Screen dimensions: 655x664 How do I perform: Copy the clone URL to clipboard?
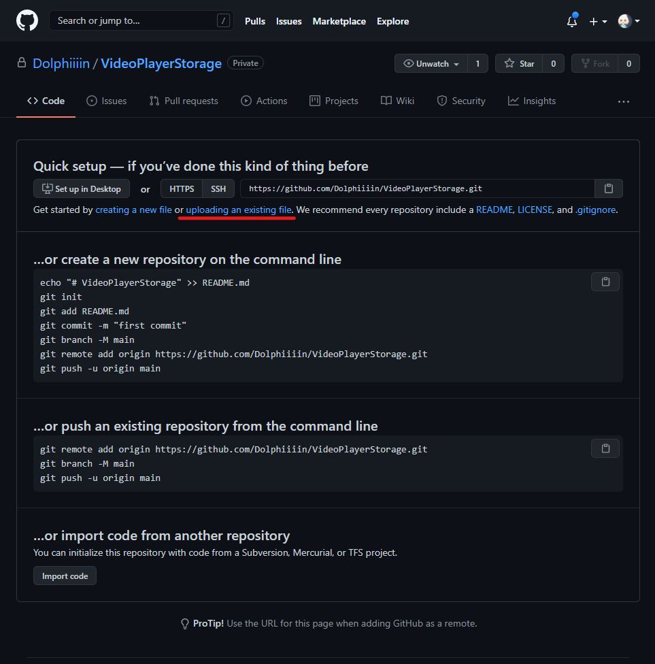pos(609,189)
